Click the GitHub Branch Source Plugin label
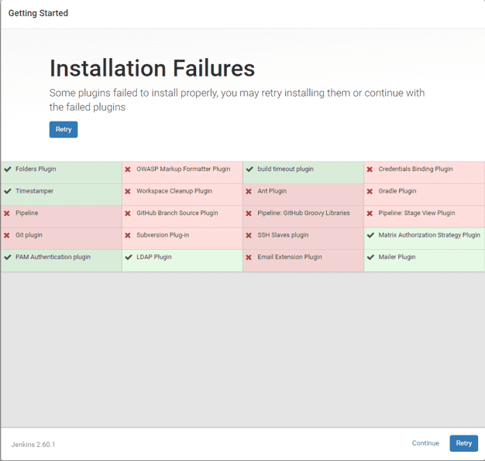 click(x=177, y=213)
